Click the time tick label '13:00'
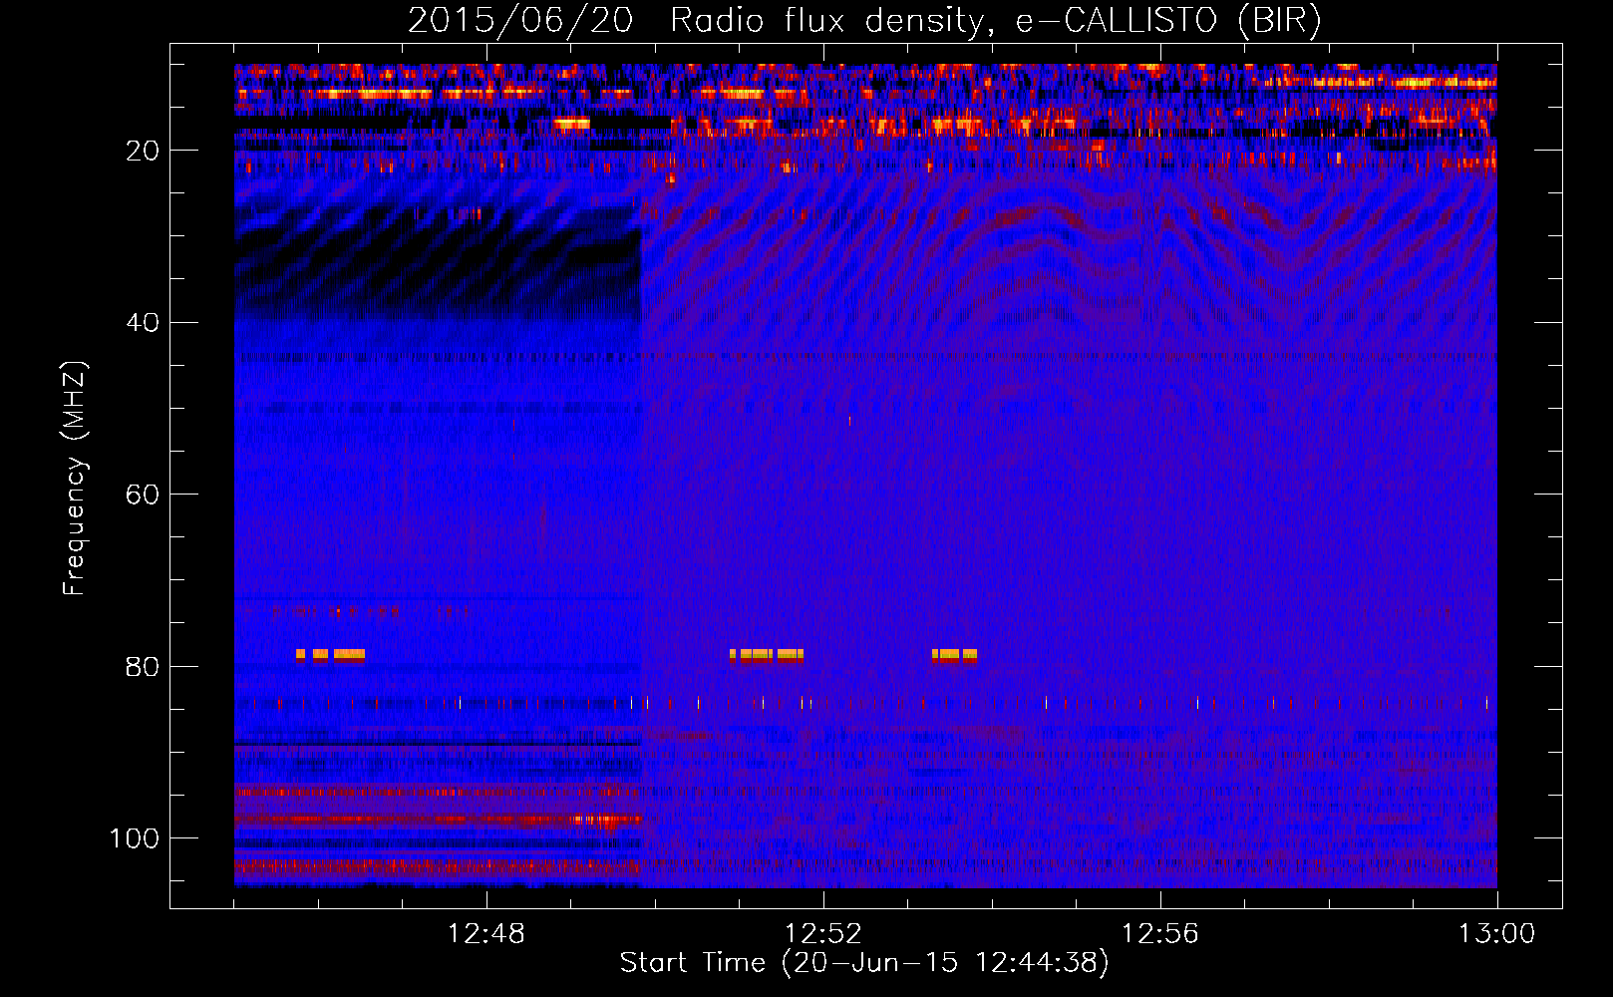The width and height of the screenshot is (1613, 997). tap(1497, 934)
